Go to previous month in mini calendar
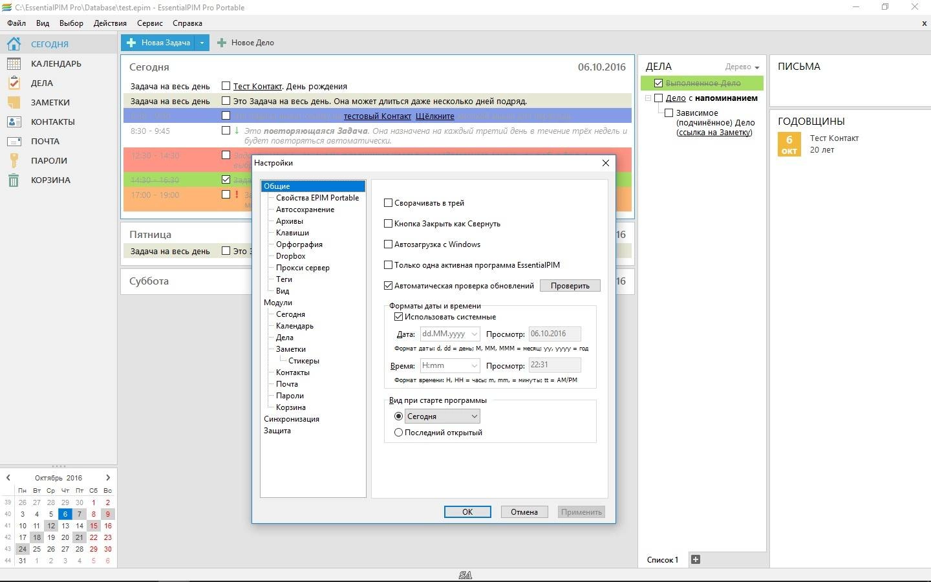 click(x=8, y=478)
